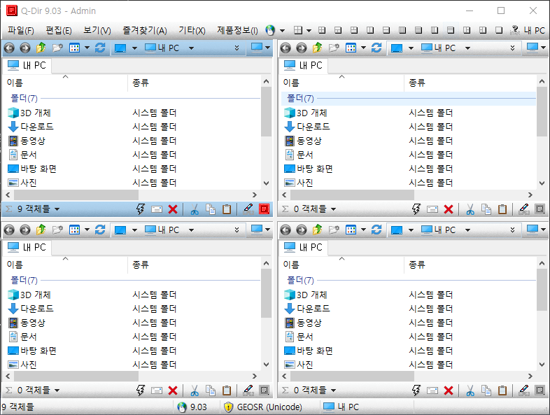Image resolution: width=550 pixels, height=415 pixels.
Task: Click the new folder icon in bottom-left pane
Action: 57,230
